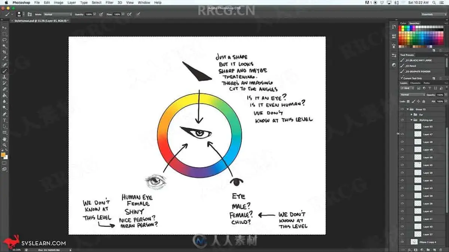The height and width of the screenshot is (252, 449).
Task: Open the Apple menu
Action: (6, 3)
